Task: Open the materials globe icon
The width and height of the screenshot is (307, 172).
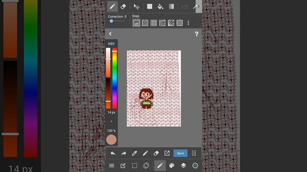Action: pos(195,166)
